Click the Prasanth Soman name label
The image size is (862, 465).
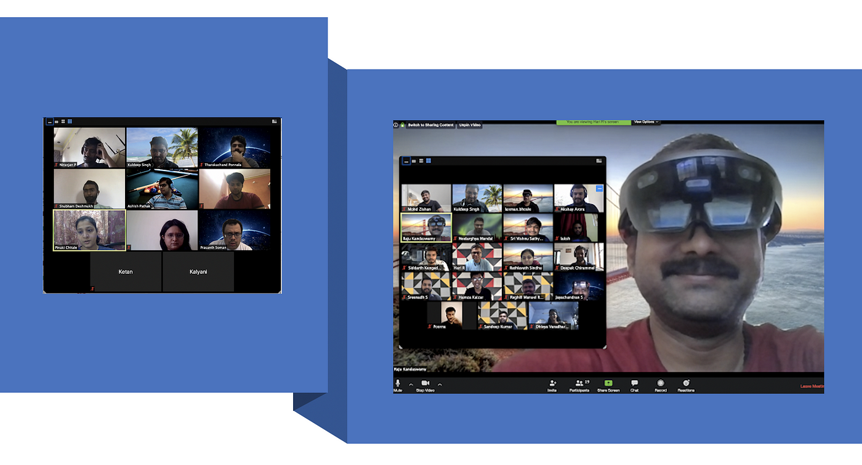click(213, 247)
